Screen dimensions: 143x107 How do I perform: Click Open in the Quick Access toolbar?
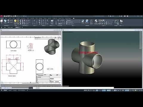tap(6, 16)
